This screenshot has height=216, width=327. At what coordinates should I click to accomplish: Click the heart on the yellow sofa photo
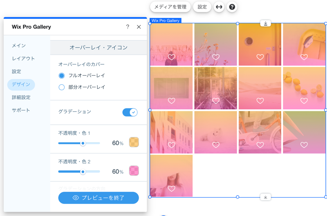[x=304, y=57]
